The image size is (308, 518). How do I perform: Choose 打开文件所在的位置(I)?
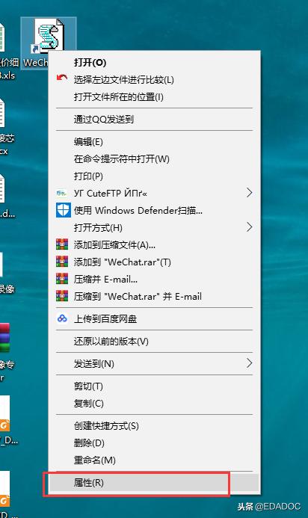(154, 96)
